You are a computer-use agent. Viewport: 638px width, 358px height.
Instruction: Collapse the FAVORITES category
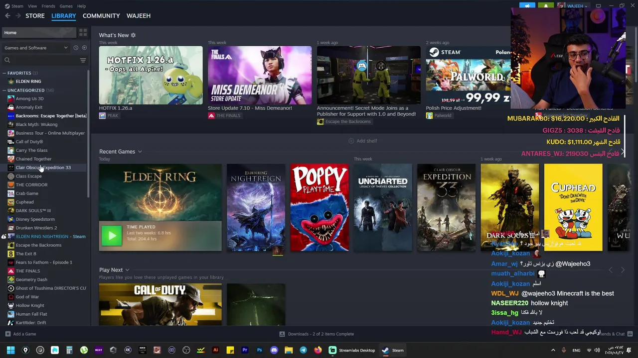tap(4, 73)
